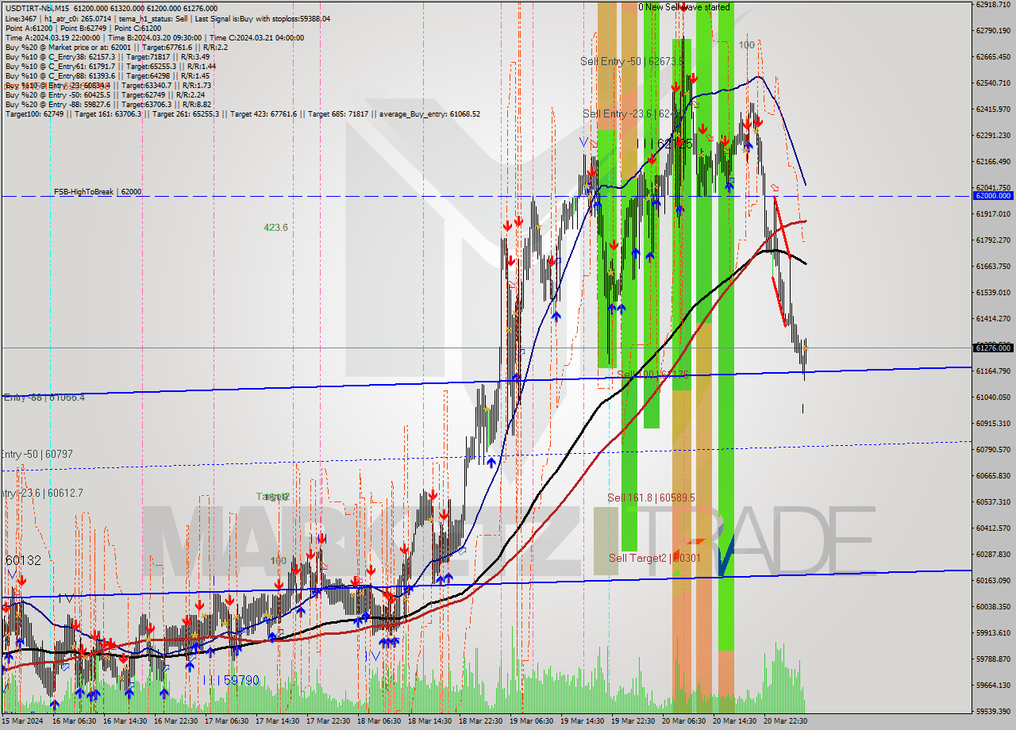Select the 'Sell Target2 | 60301' label
1016x730 pixels.
(654, 558)
